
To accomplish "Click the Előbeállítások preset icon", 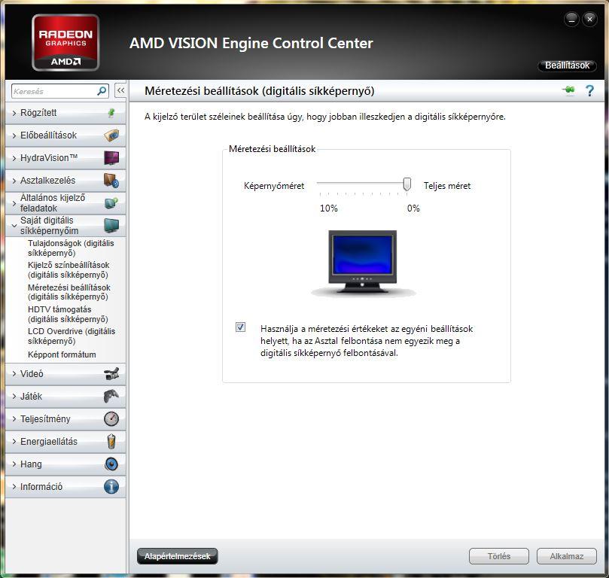I will [x=111, y=135].
